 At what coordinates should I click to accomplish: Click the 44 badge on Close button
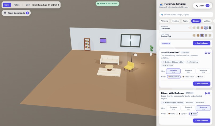click(208, 6)
